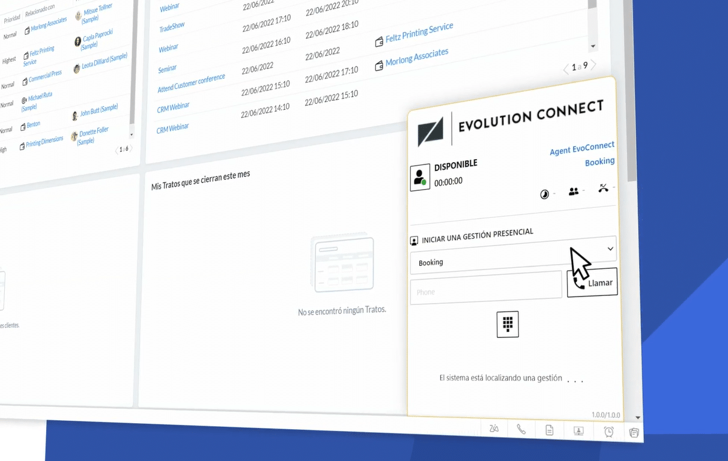Screen dimensions: 728x461
Task: Click the agent availability status icon
Action: click(x=419, y=177)
